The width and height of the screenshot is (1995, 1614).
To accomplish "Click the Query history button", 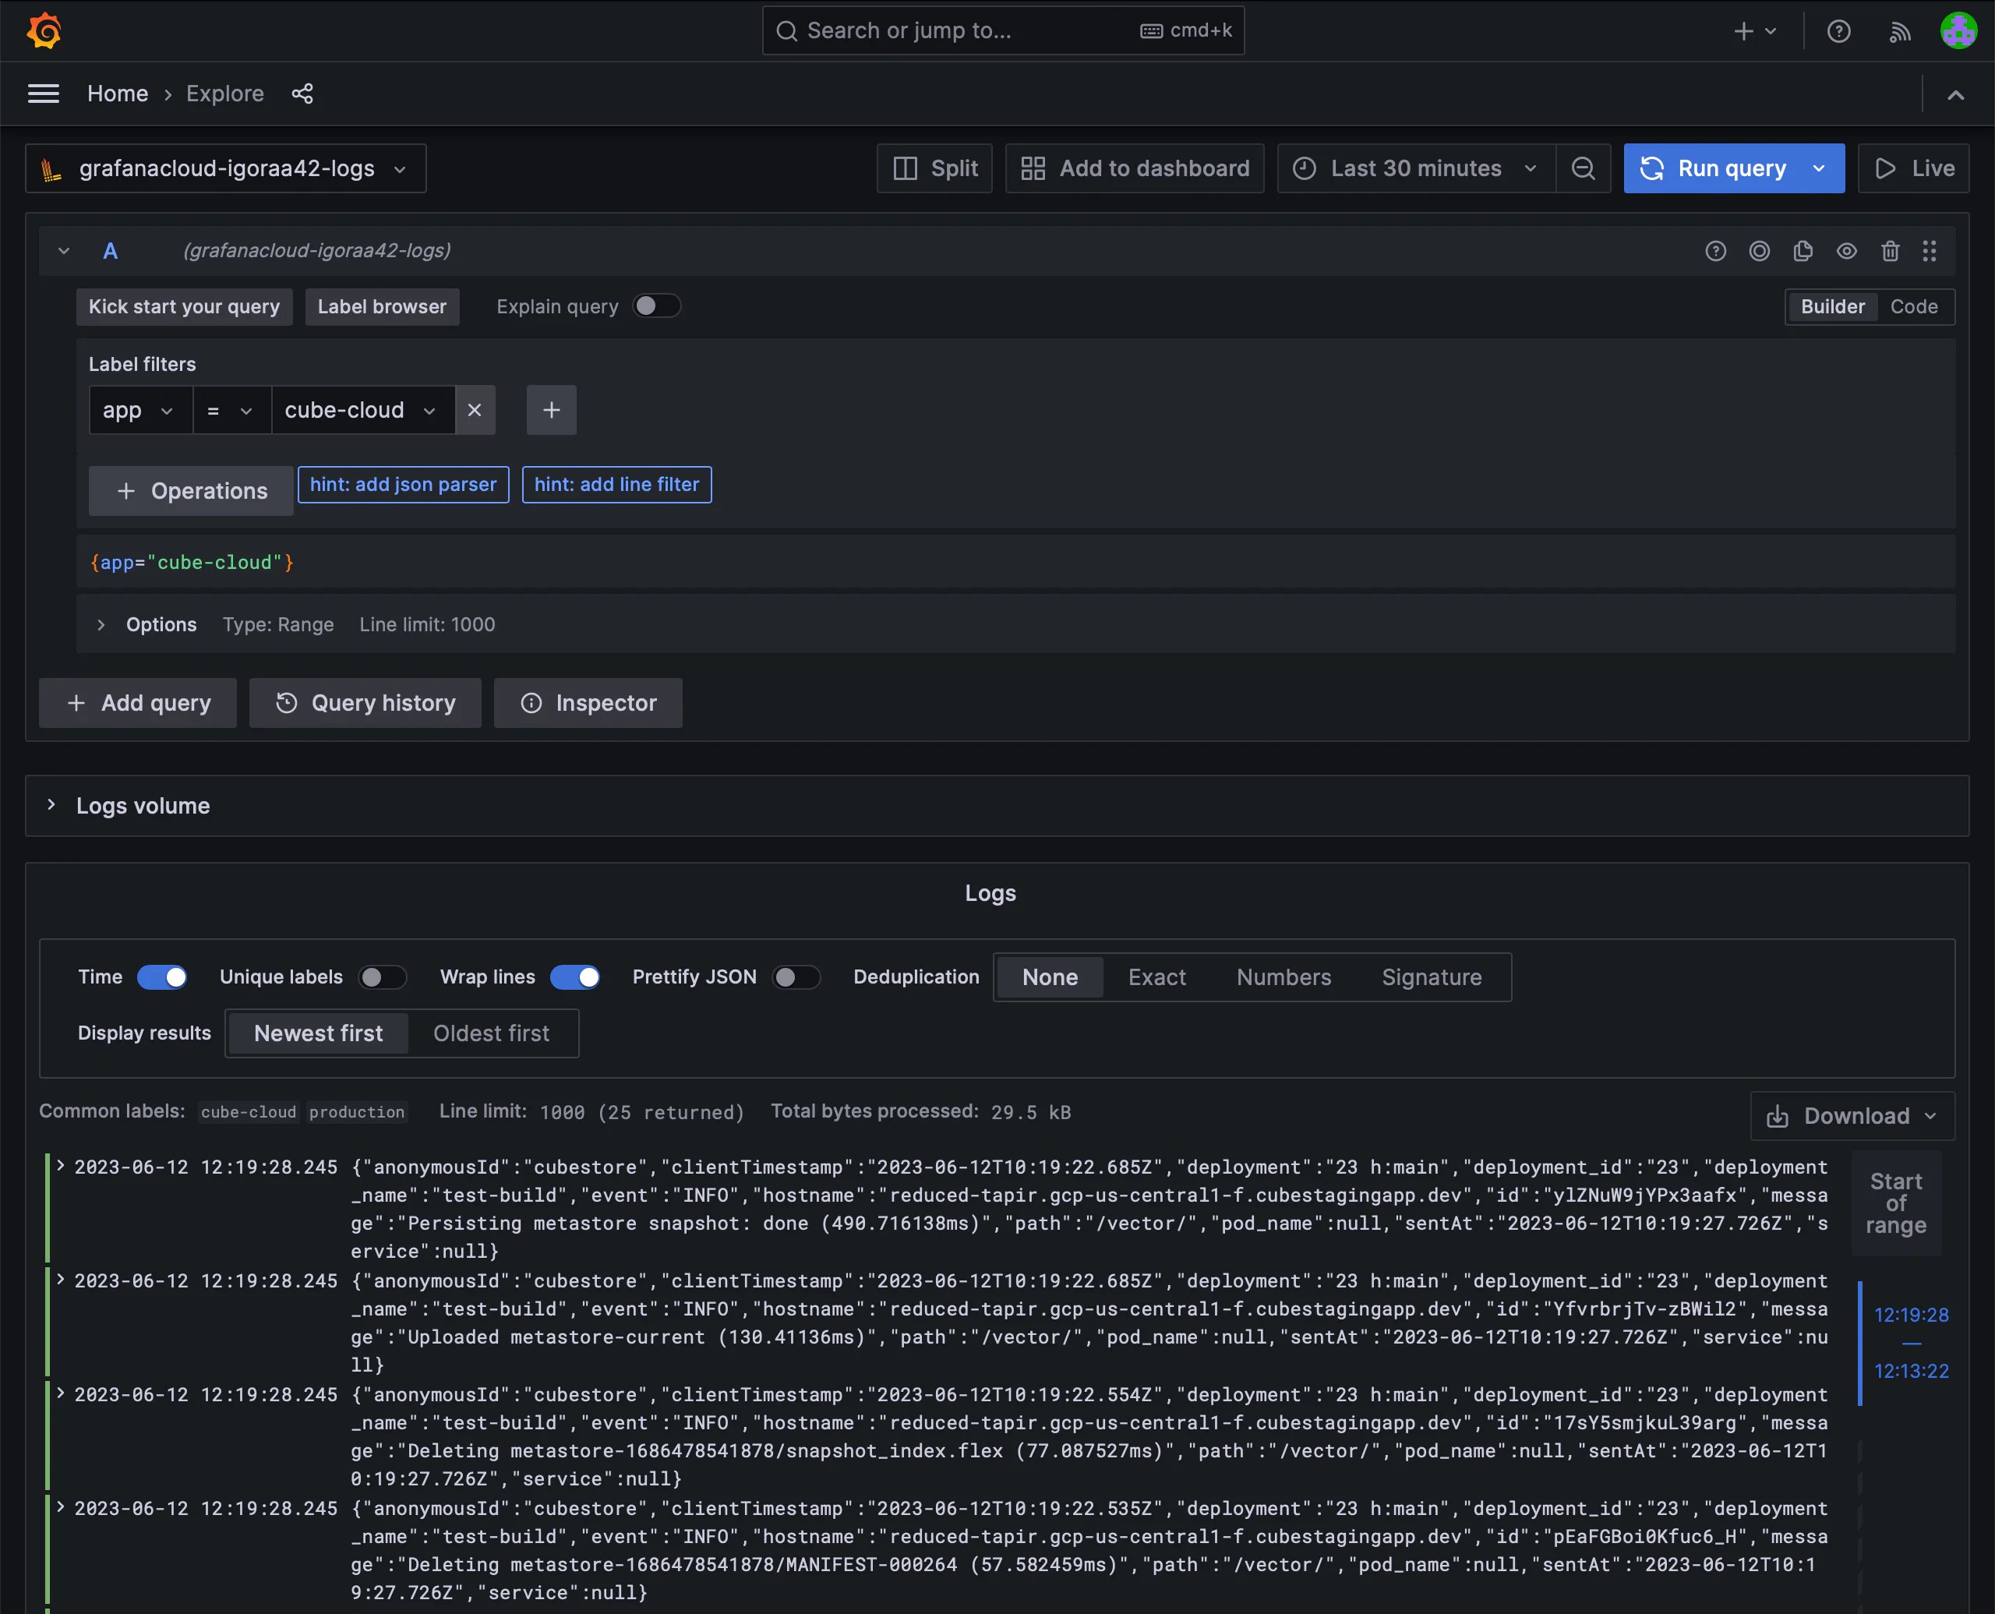I will 365,703.
